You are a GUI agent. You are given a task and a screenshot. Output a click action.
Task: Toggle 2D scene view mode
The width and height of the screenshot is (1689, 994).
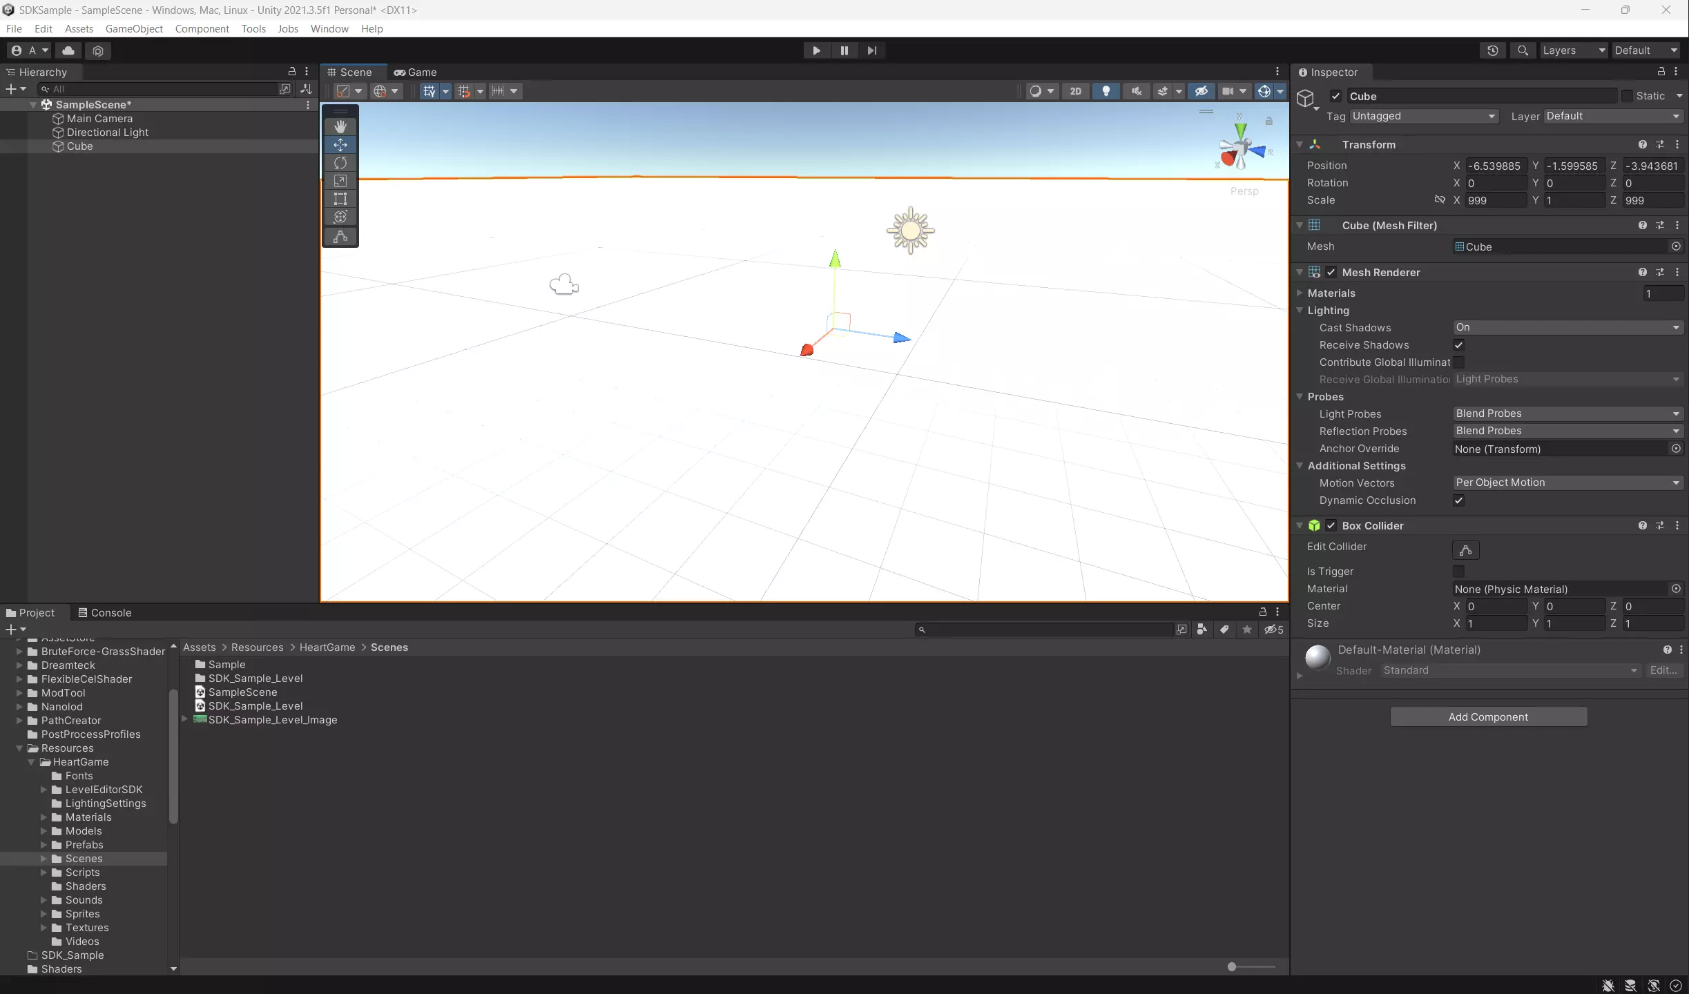[x=1075, y=91]
